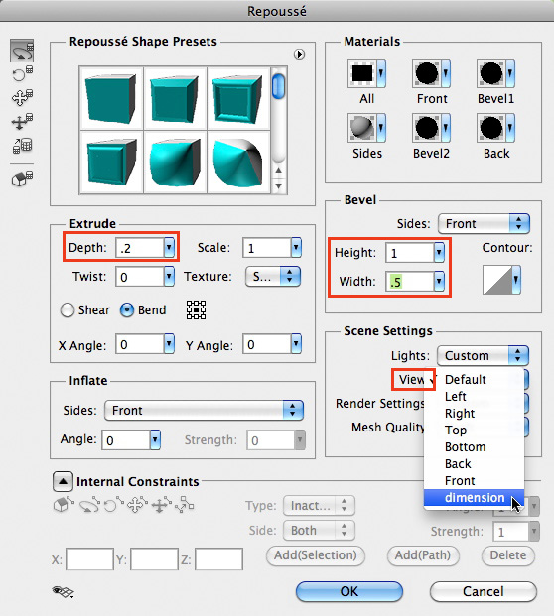Open the Extrude Scale slider arrow
The height and width of the screenshot is (616, 554).
pyautogui.click(x=296, y=248)
